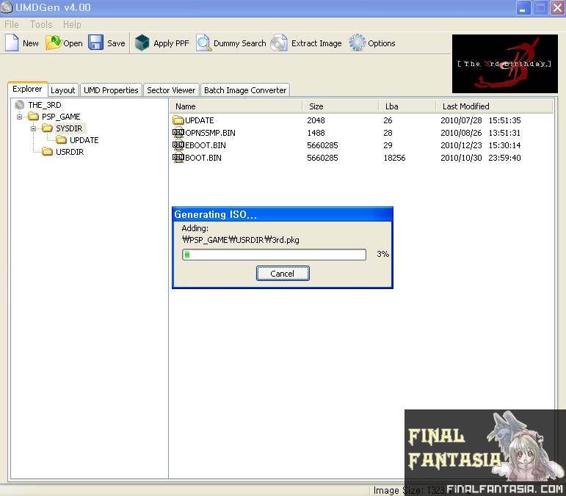The image size is (566, 496).
Task: Click the BIN icon beside EBOOT.BIN
Action: 178,145
